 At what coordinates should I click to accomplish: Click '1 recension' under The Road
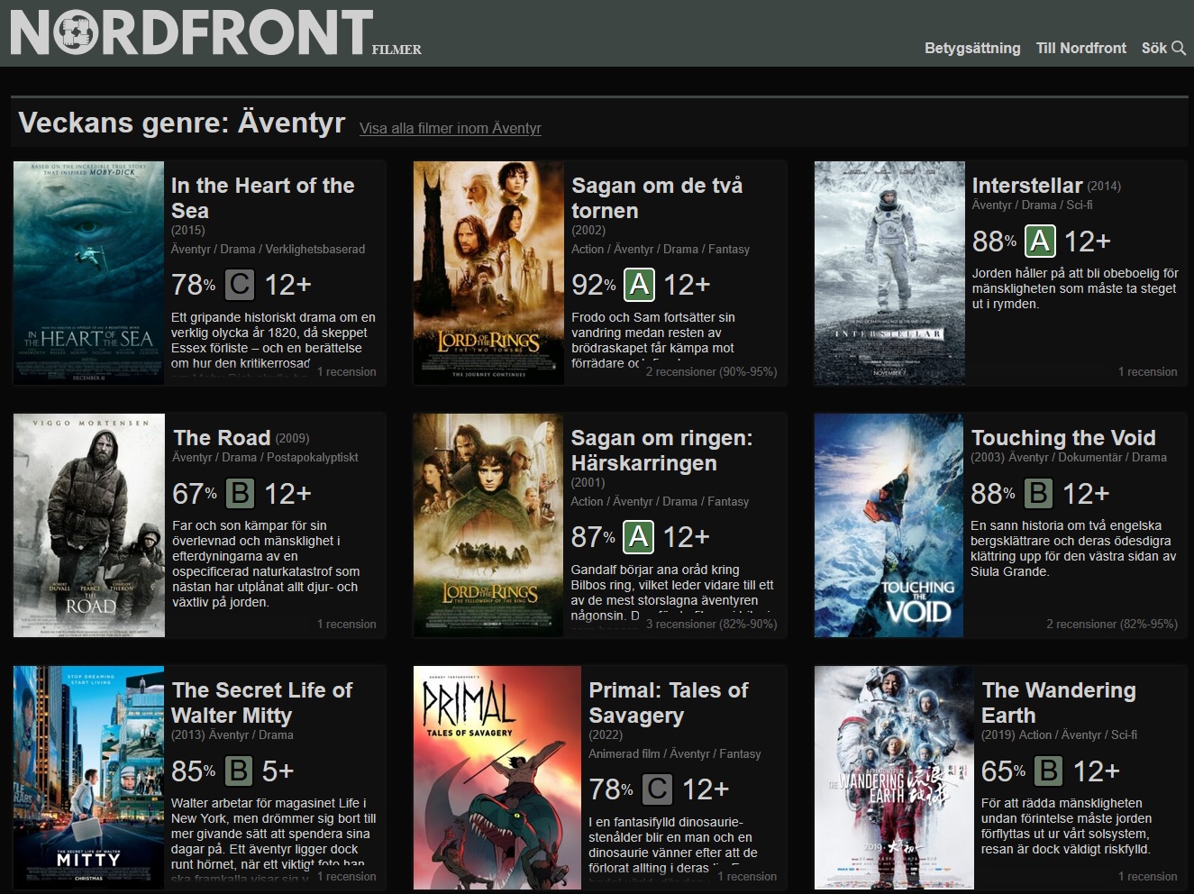[347, 624]
